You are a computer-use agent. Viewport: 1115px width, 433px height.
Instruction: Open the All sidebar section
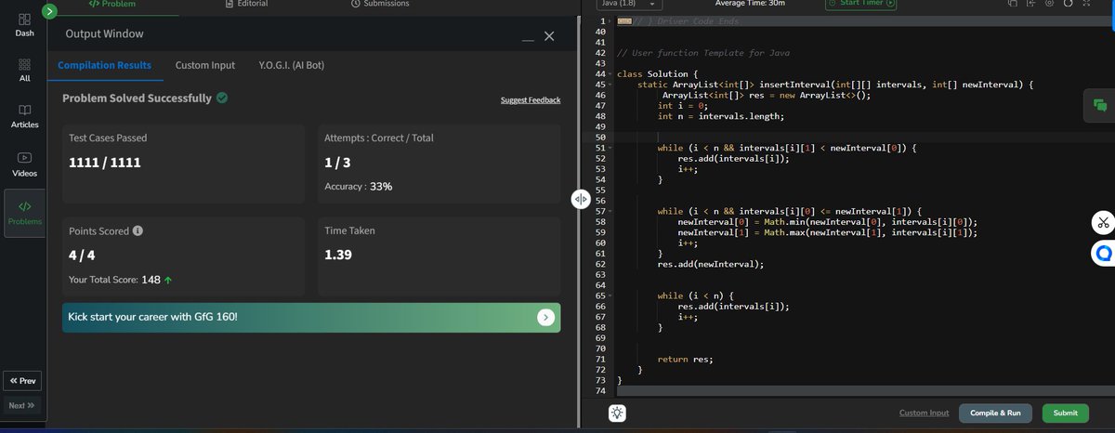pyautogui.click(x=24, y=71)
